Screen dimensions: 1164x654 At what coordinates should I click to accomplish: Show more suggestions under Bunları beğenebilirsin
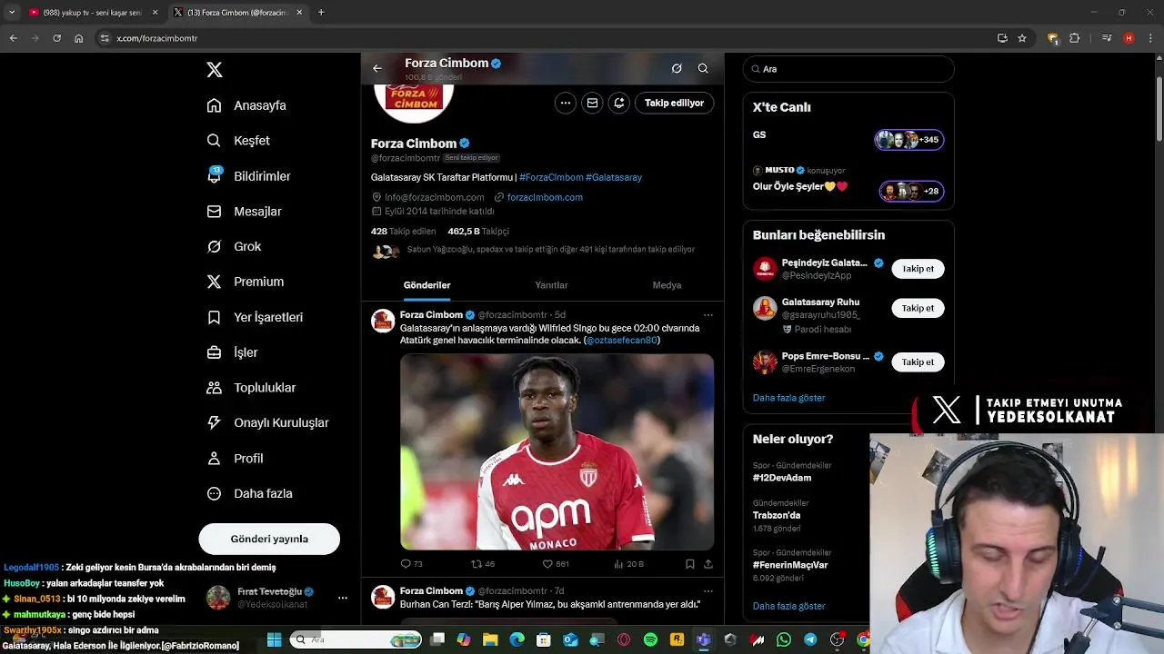click(788, 398)
